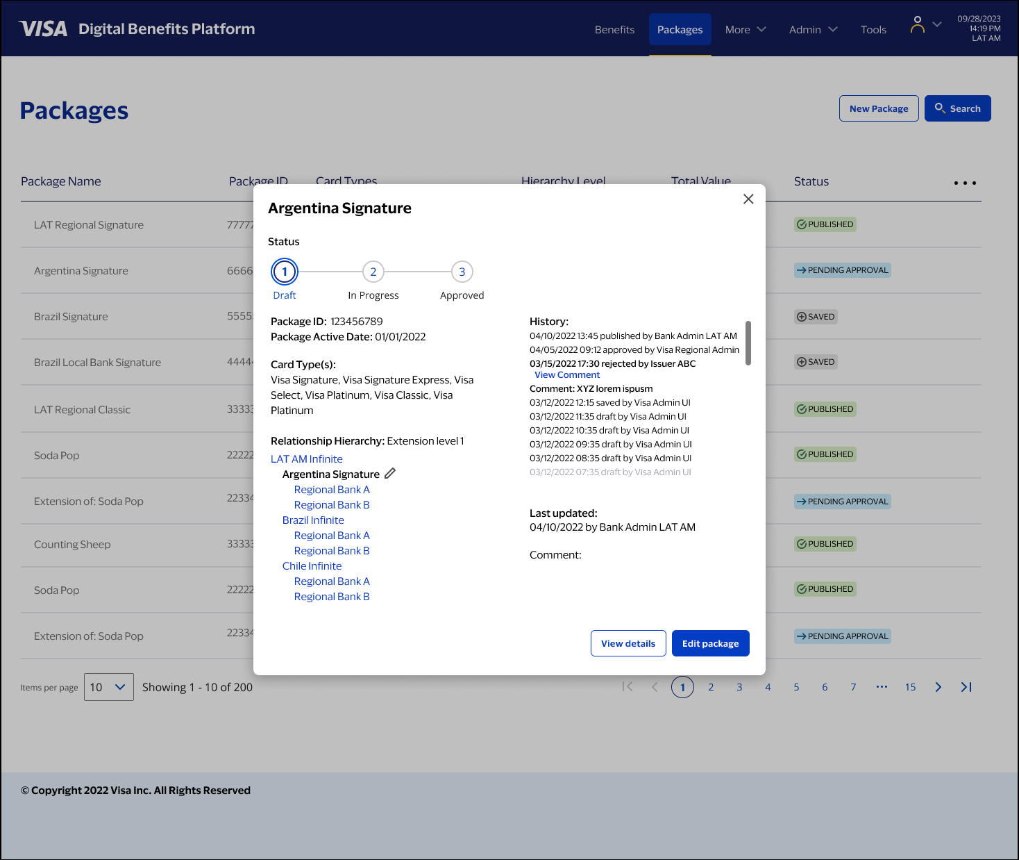The height and width of the screenshot is (860, 1019).
Task: Click the Search button with magnifier
Action: (957, 108)
